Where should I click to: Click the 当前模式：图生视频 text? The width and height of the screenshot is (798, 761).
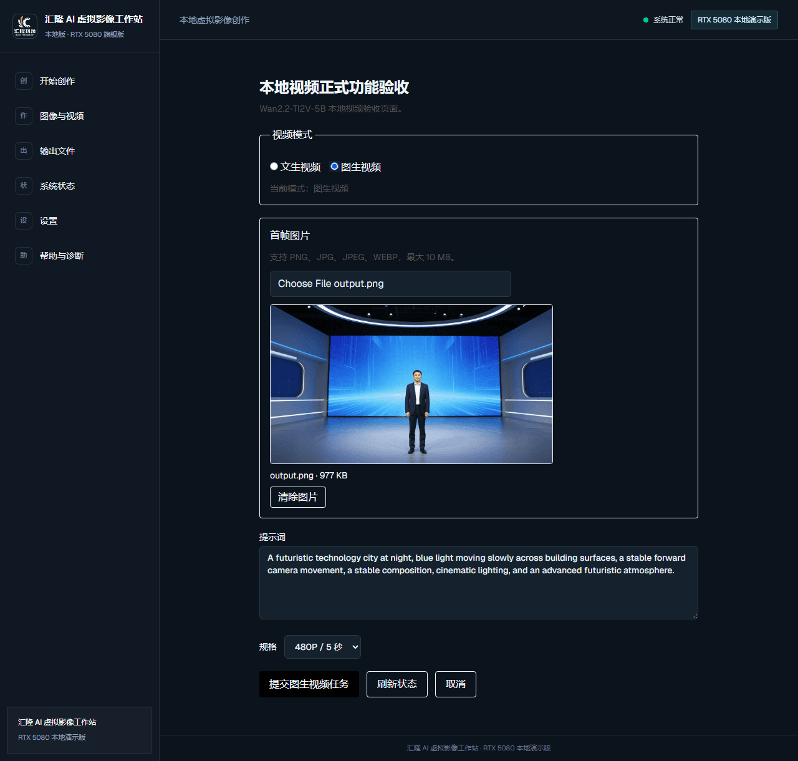pos(309,188)
